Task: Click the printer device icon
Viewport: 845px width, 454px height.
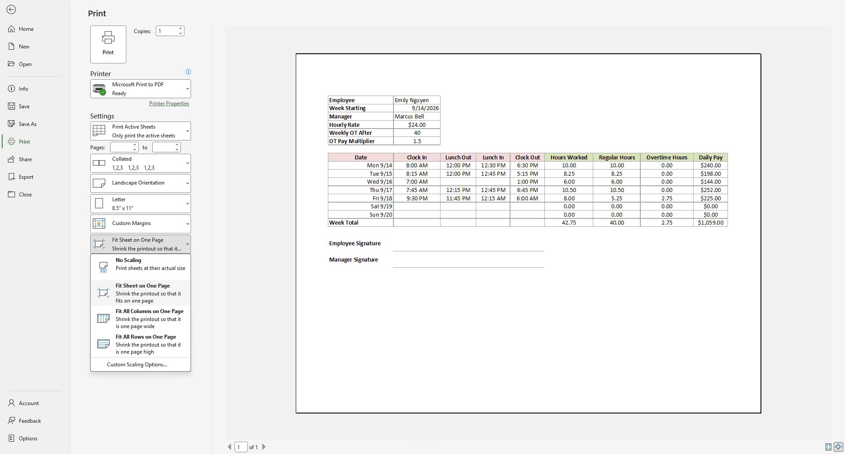Action: (x=99, y=89)
